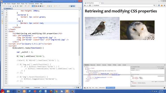Viewport: 166px width, 93px height.
Task: Select the Web perspective button
Action: coord(73,6)
